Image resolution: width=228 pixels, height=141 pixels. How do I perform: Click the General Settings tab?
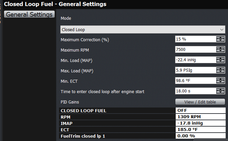pyautogui.click(x=30, y=15)
